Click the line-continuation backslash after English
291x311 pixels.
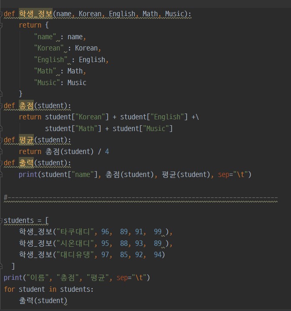click(x=197, y=117)
